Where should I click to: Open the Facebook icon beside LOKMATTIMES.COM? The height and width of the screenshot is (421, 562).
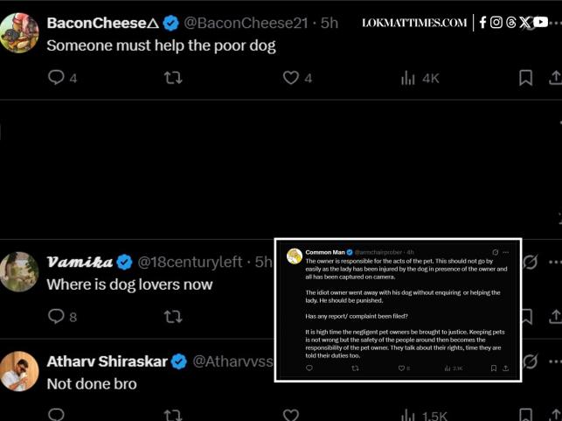[482, 23]
